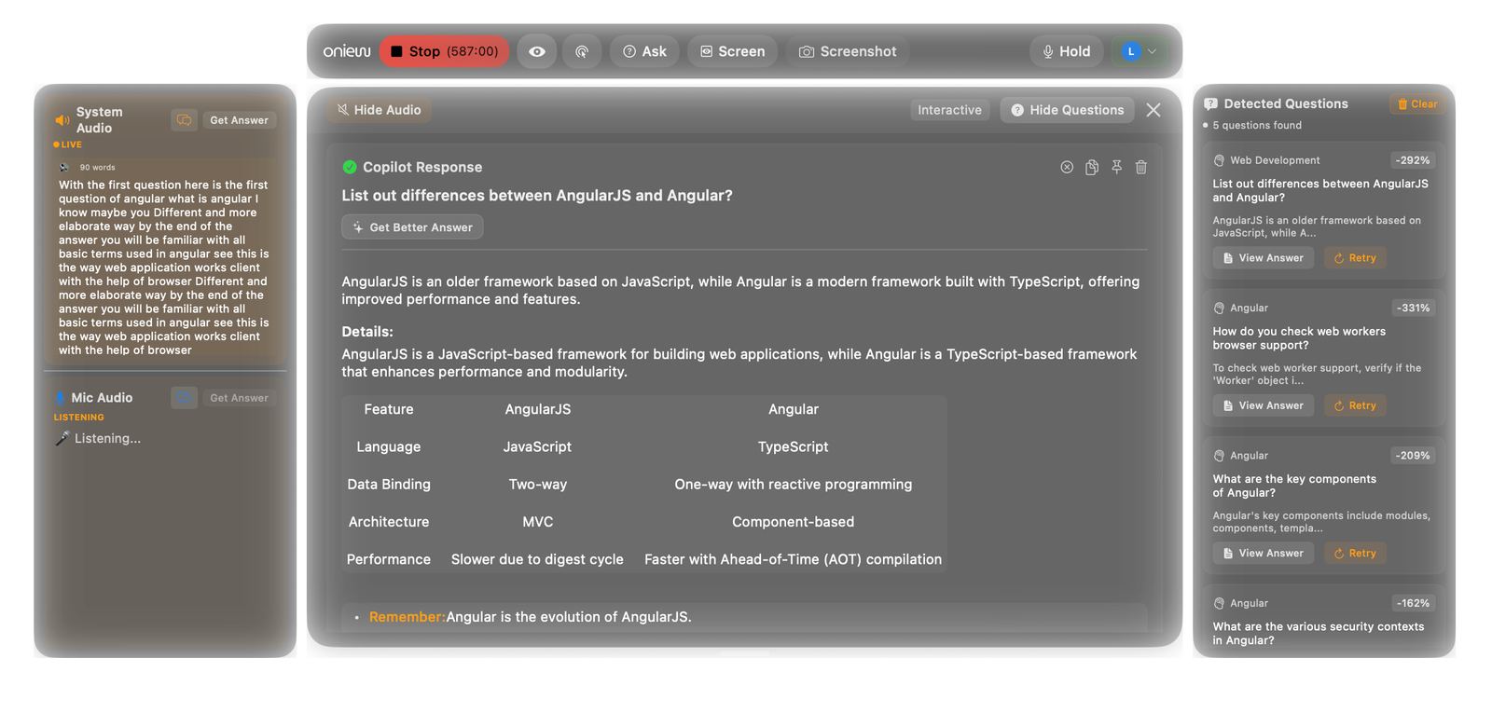Click the -162% score badge
Image resolution: width=1492 pixels, height=713 pixels.
(1413, 603)
